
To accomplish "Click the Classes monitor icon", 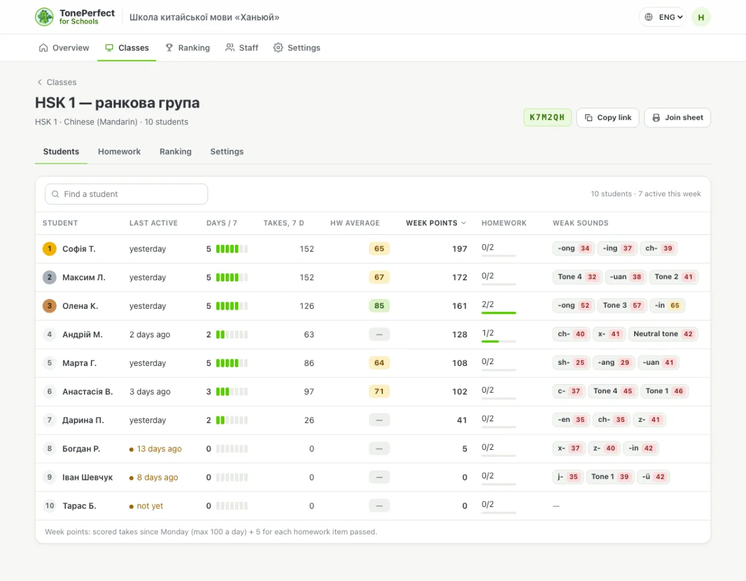I will (x=109, y=48).
